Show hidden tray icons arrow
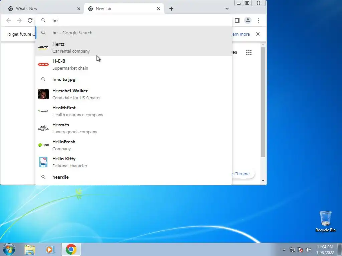This screenshot has width=342, height=256. [x=284, y=250]
